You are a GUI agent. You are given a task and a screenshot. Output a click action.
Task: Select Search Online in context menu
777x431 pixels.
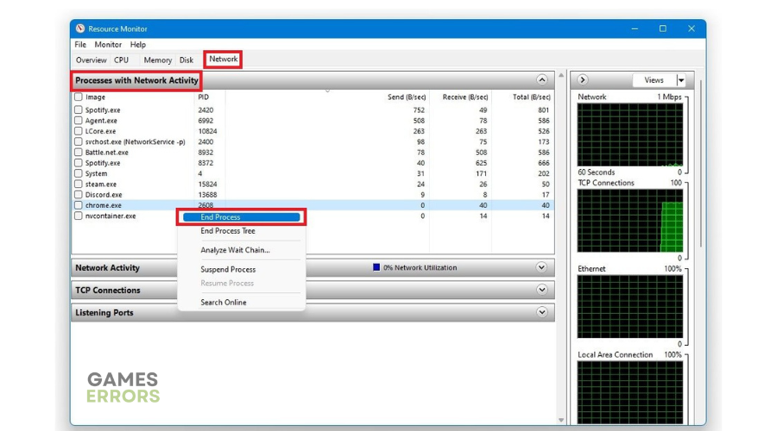224,303
